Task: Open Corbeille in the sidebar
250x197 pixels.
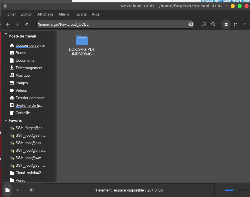Action: click(x=23, y=113)
